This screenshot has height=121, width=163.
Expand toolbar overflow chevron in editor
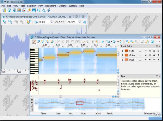click(160, 42)
